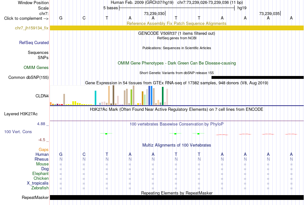This screenshot has height=205, width=304.
Task: Click the 'Gaps' row label
Action: 44,149
